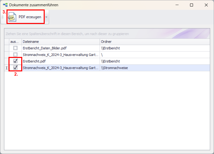This screenshot has width=214, height=154.
Task: Sort by the Ordner column header
Action: [154, 42]
